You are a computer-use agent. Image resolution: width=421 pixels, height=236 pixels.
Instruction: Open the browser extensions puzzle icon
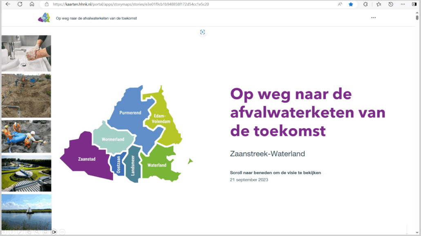pos(365,4)
